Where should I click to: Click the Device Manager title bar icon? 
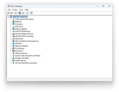click(x=9, y=6)
